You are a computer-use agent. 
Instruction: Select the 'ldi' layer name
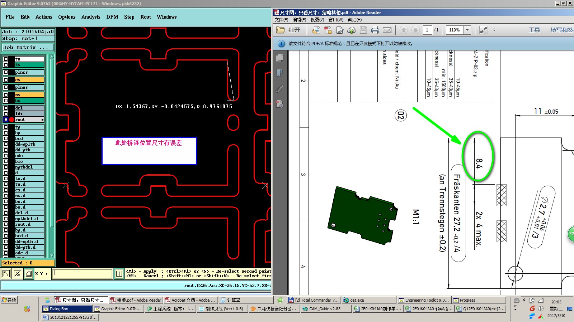pyautogui.click(x=29, y=114)
